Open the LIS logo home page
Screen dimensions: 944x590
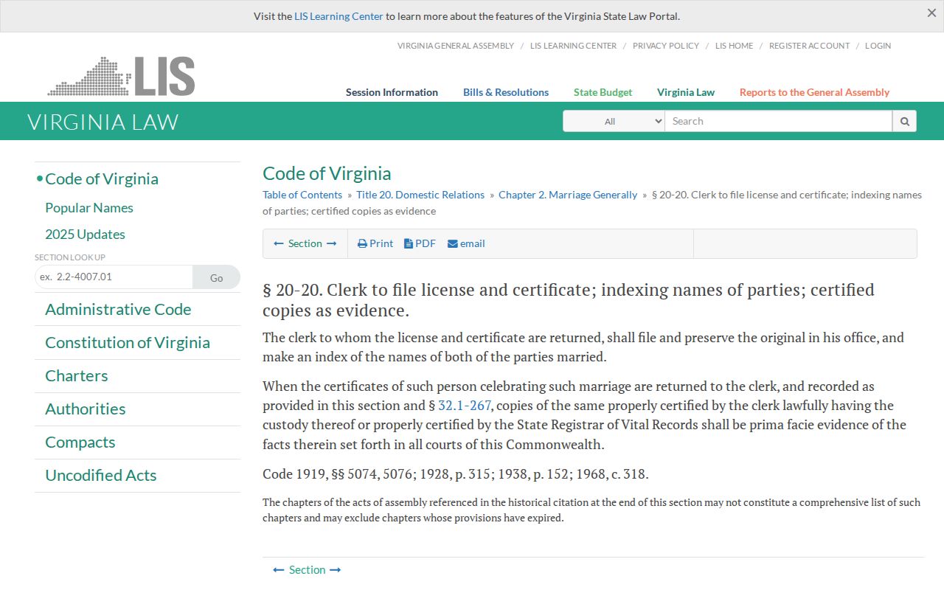[x=121, y=76]
